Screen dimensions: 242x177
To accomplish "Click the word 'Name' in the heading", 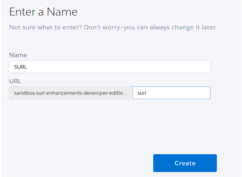I will (x=62, y=12).
